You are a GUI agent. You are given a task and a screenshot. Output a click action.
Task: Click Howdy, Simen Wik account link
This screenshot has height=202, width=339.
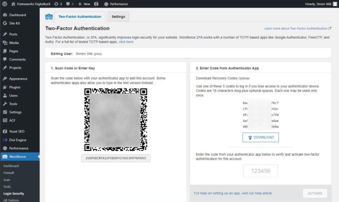318,4
